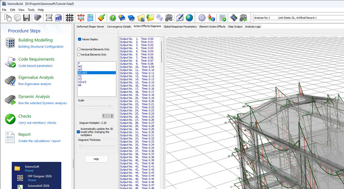Click the Eigenvalue Analysis chip icon
Viewport: 344px width, 189px height.
click(10, 81)
